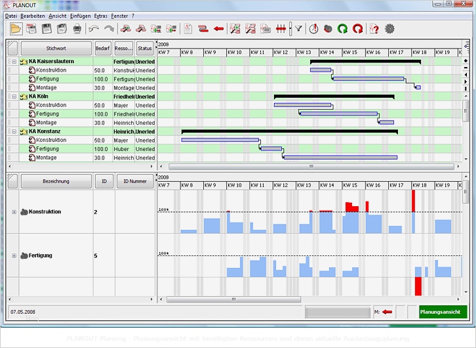The height and width of the screenshot is (348, 476).
Task: Click the window-table icon beside the open folder
Action: [31, 29]
